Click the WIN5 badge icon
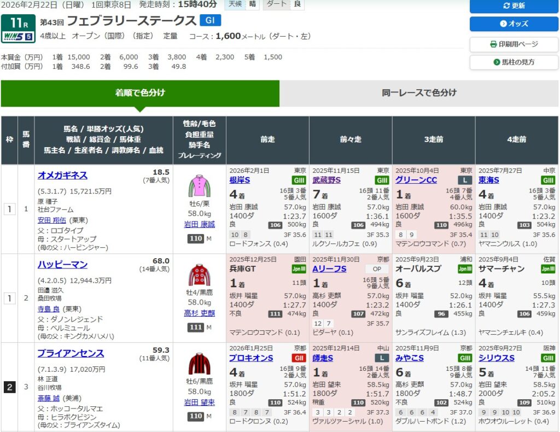This screenshot has height=432, width=560. click(x=19, y=37)
